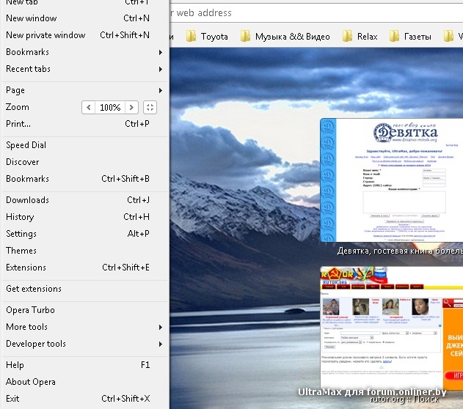Open the Toyota bookmarks folder
Screen dimensions: 463x409
(x=208, y=37)
